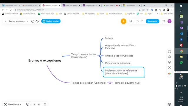Click the cloud download export icon
The image size is (188, 106).
pyautogui.click(x=37, y=21)
